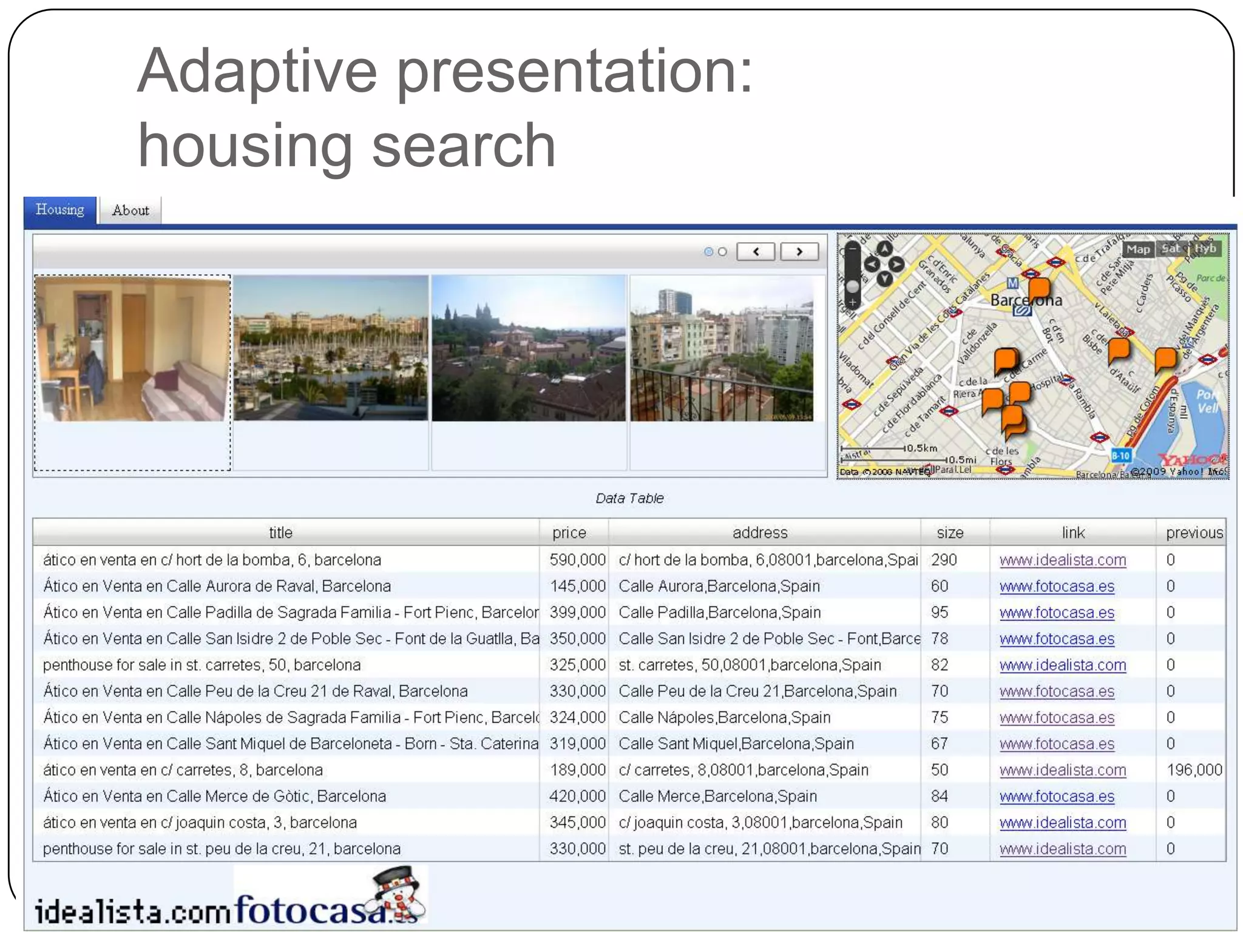Switch to the Housing tab
Viewport: 1243px width, 932px height.
(60, 210)
